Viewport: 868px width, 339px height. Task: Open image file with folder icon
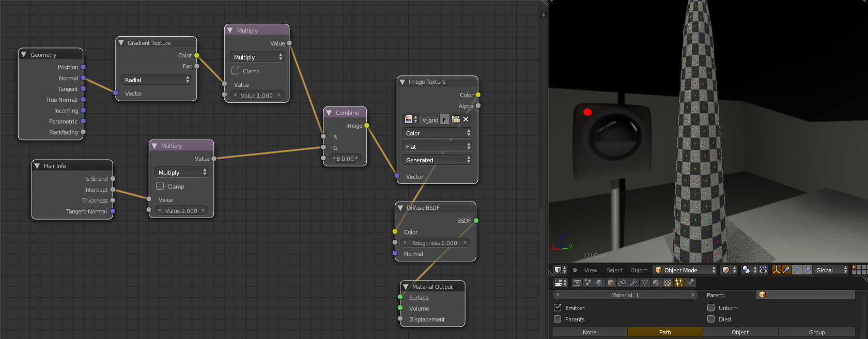[456, 119]
